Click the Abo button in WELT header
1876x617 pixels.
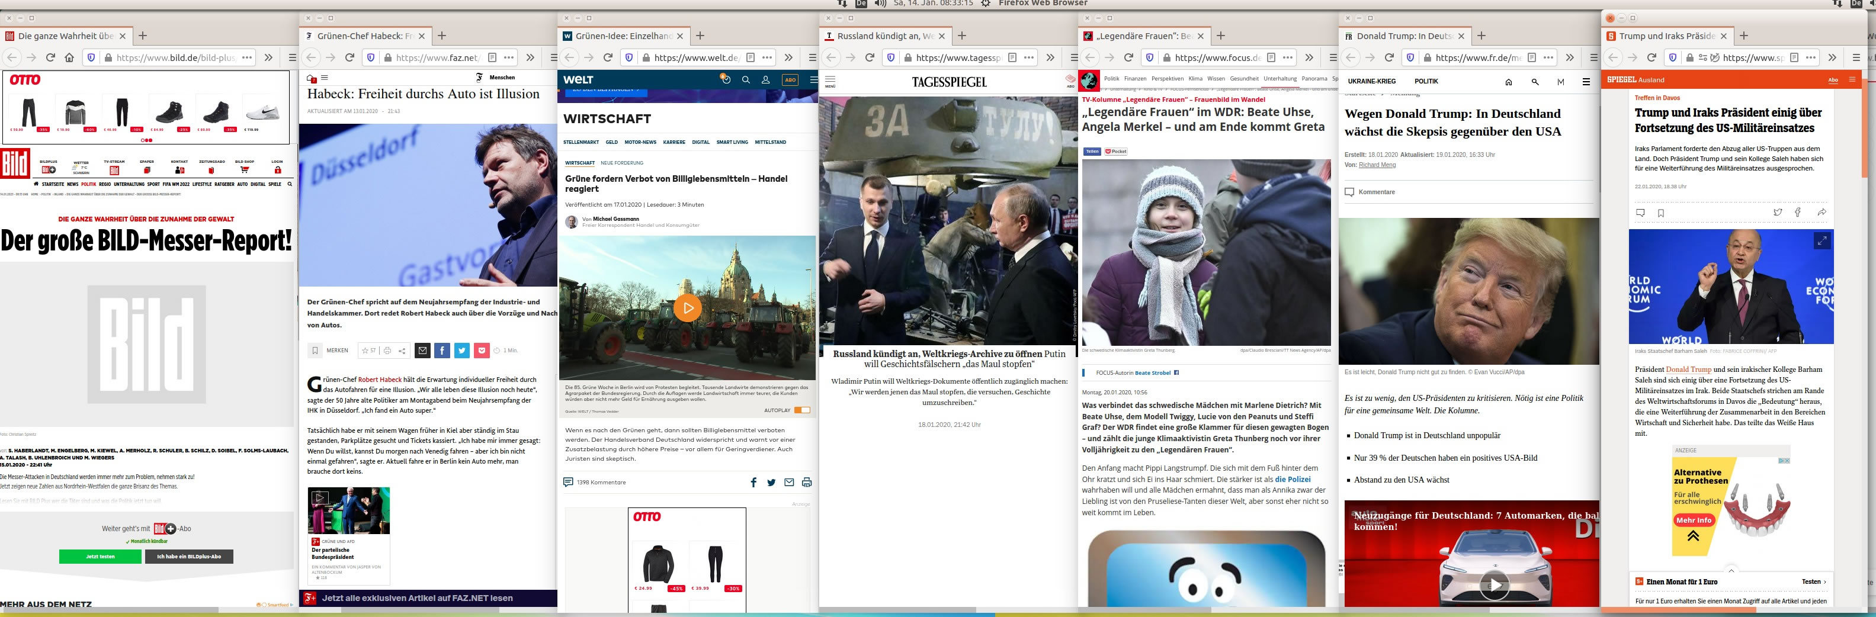pyautogui.click(x=790, y=80)
